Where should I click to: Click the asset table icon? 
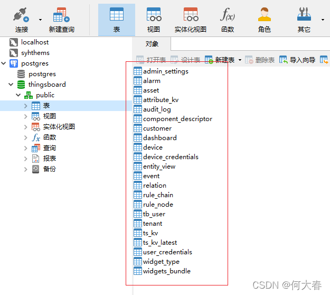138,90
